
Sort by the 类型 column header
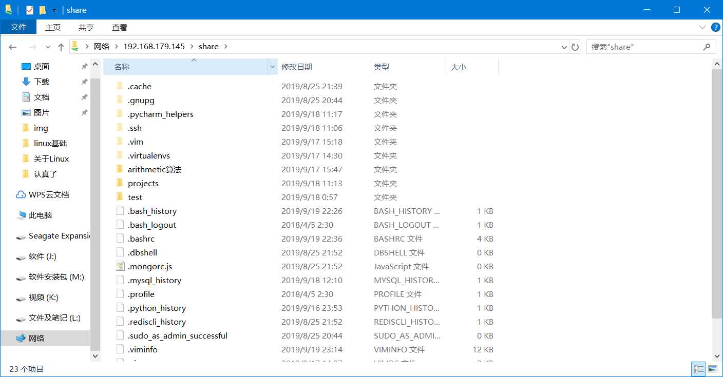(x=408, y=67)
